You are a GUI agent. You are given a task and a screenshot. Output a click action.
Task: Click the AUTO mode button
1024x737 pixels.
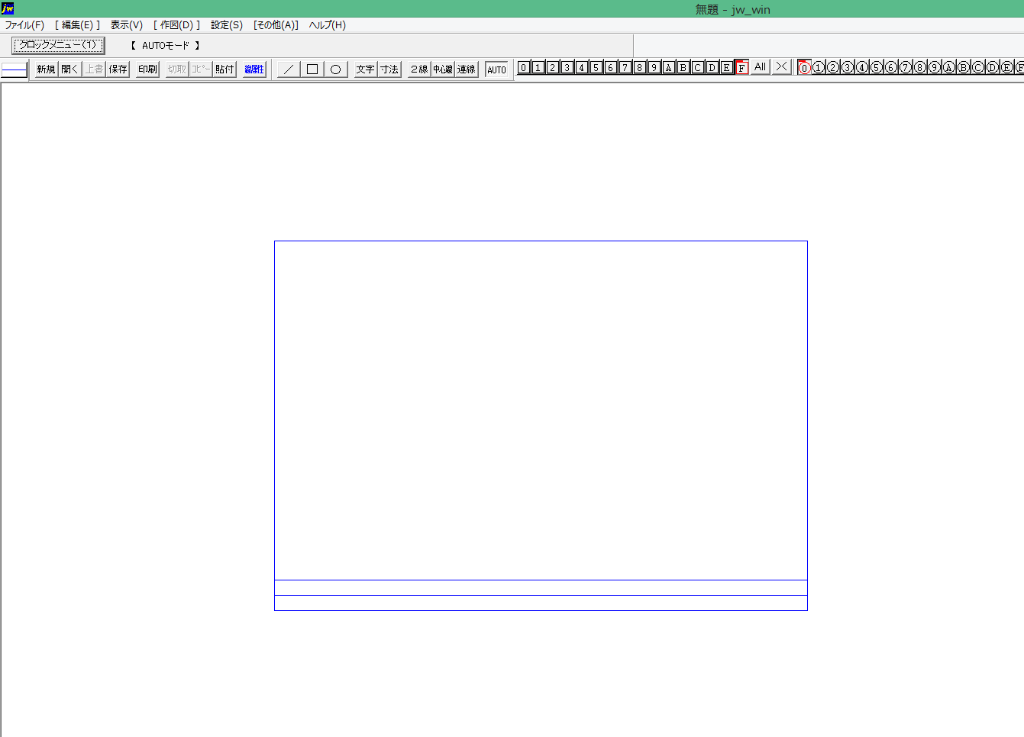(496, 69)
